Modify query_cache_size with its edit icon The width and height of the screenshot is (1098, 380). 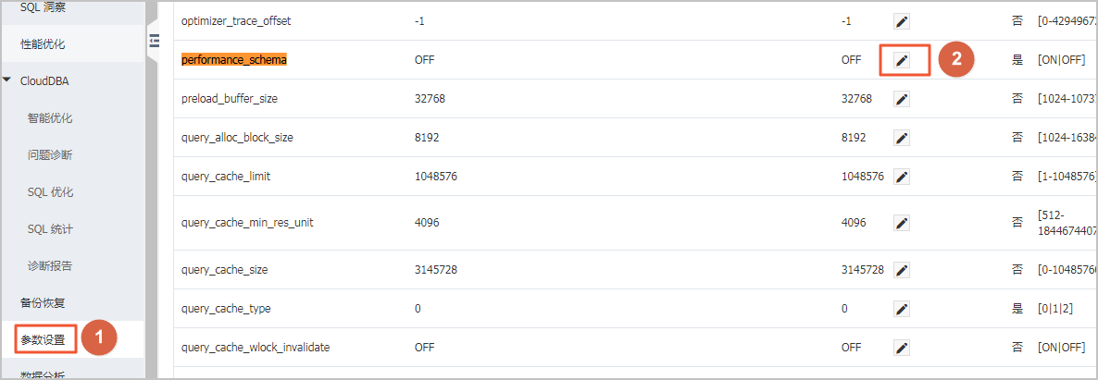point(902,270)
